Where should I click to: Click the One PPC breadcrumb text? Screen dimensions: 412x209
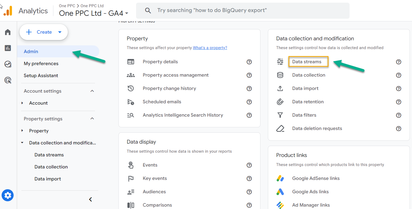pos(67,6)
